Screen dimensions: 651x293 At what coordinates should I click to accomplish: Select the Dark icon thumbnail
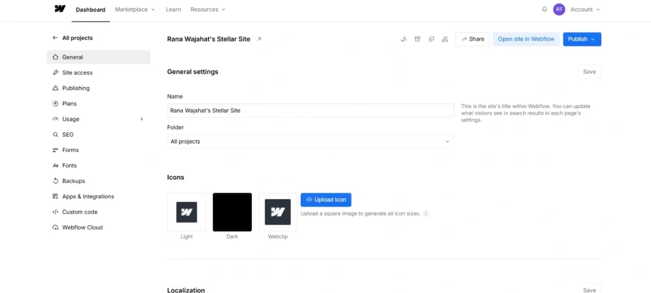point(232,212)
